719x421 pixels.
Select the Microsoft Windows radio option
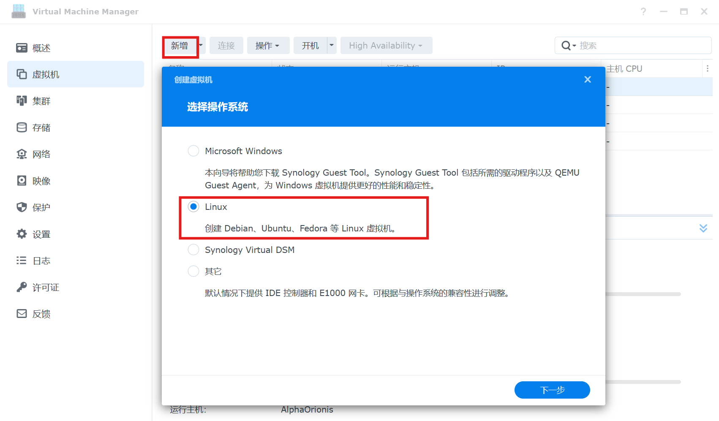(x=193, y=151)
